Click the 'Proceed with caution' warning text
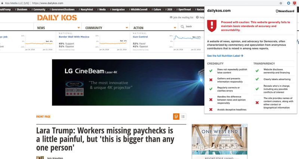 click(x=256, y=26)
